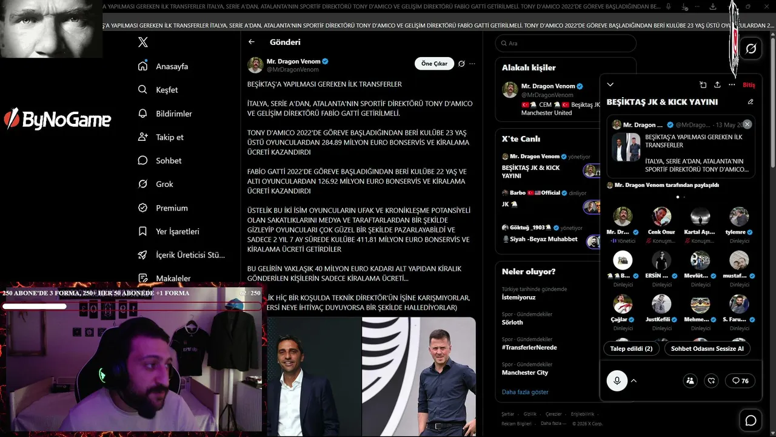The image size is (776, 437).
Task: Click the Gizlilik footer link
Action: tap(530, 414)
